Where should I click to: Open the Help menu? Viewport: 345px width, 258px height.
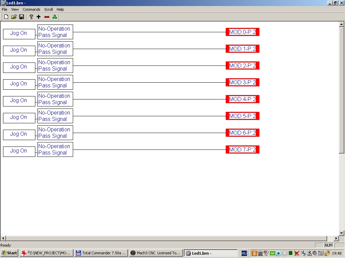60,9
